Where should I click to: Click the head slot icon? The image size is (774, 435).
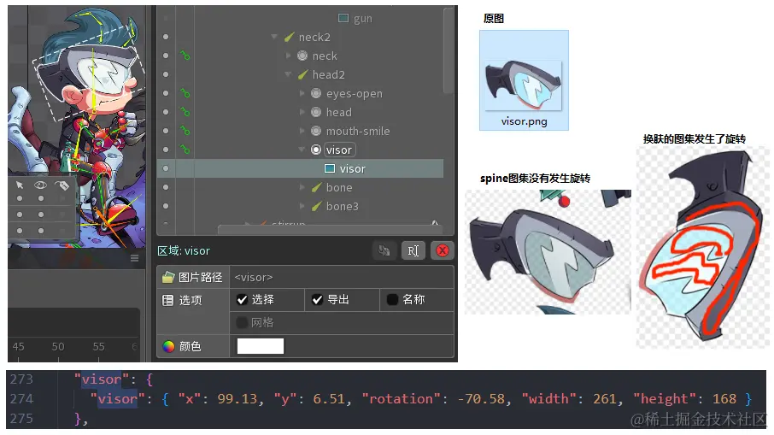tap(316, 112)
